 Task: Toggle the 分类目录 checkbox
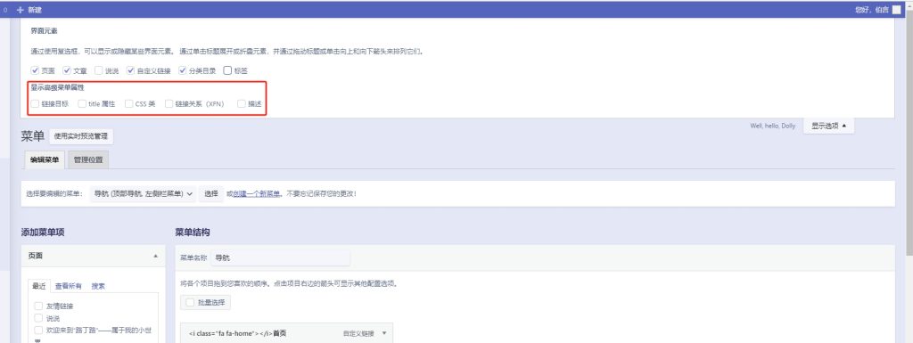point(182,70)
